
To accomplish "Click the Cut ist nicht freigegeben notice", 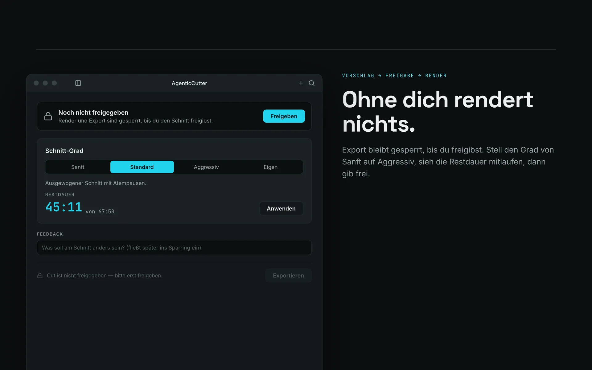I will (105, 276).
